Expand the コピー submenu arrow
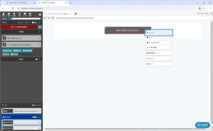 (170, 38)
